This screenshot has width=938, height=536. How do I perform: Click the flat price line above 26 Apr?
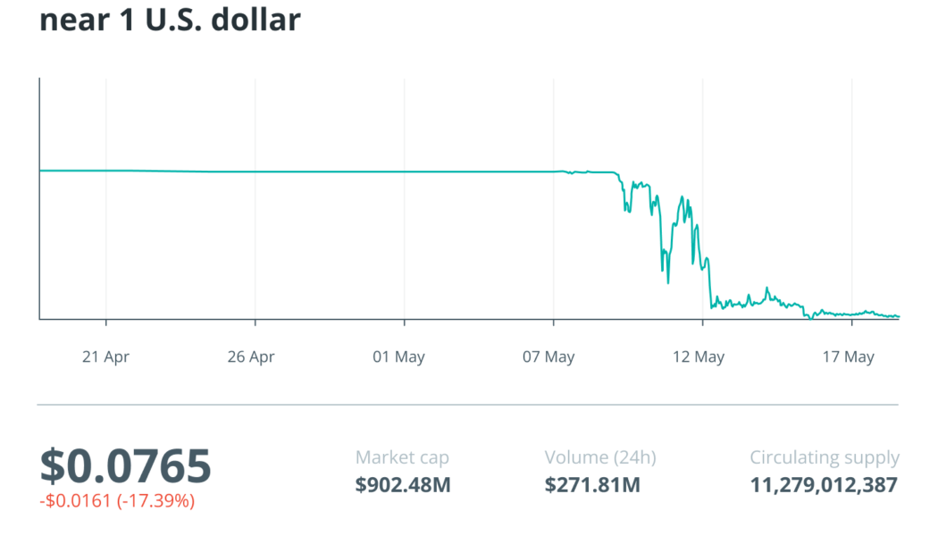click(x=255, y=172)
